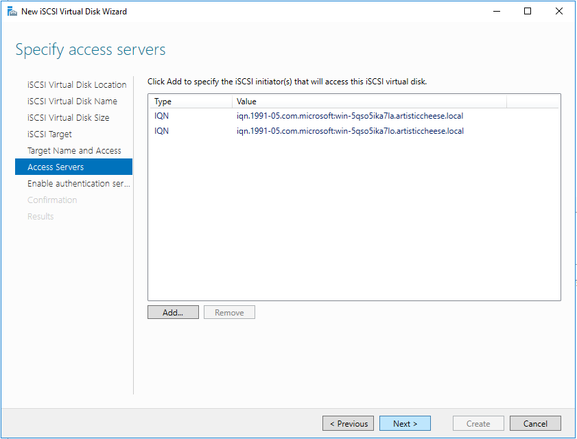The width and height of the screenshot is (577, 439).
Task: Click Add to specify an iSCSI initiator
Action: coord(173,313)
